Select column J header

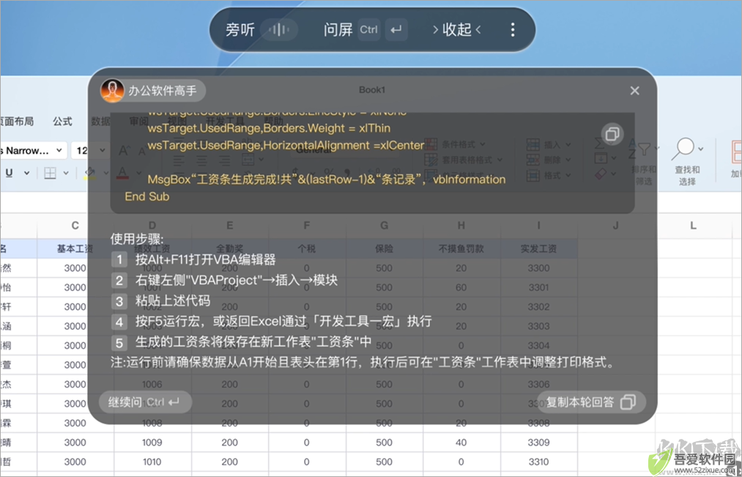pyautogui.click(x=616, y=225)
